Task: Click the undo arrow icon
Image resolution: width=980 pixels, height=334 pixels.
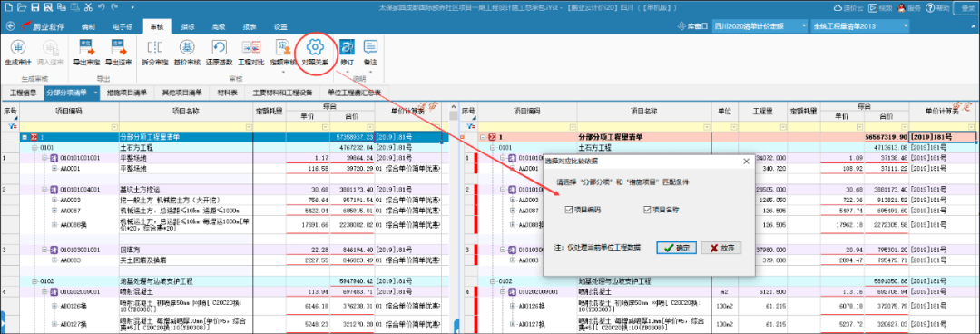Action: coord(102,7)
